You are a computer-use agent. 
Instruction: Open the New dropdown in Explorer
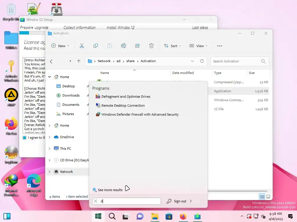pos(60,46)
